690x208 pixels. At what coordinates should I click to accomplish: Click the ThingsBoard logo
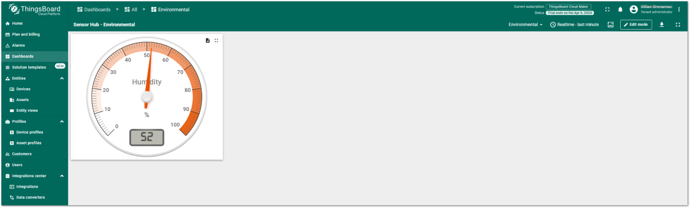pos(35,10)
